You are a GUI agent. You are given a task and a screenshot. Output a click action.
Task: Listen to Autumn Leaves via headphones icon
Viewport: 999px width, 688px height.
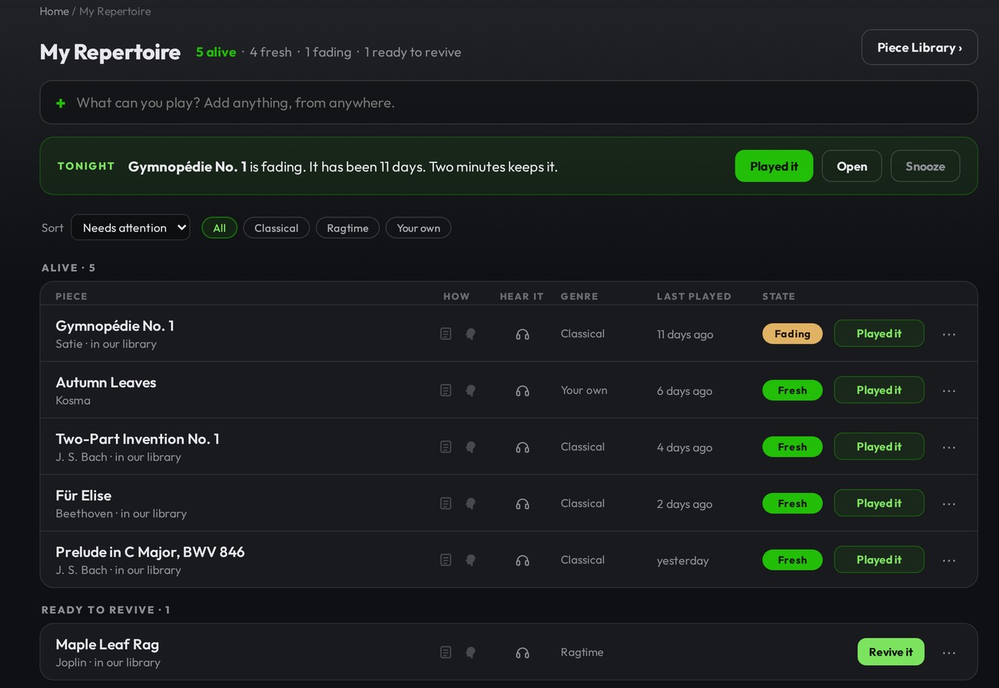523,391
